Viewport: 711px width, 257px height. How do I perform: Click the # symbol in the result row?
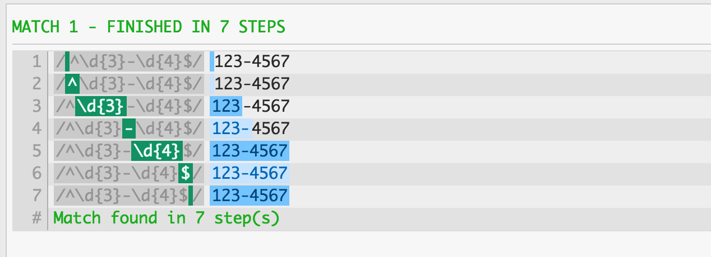coord(37,218)
